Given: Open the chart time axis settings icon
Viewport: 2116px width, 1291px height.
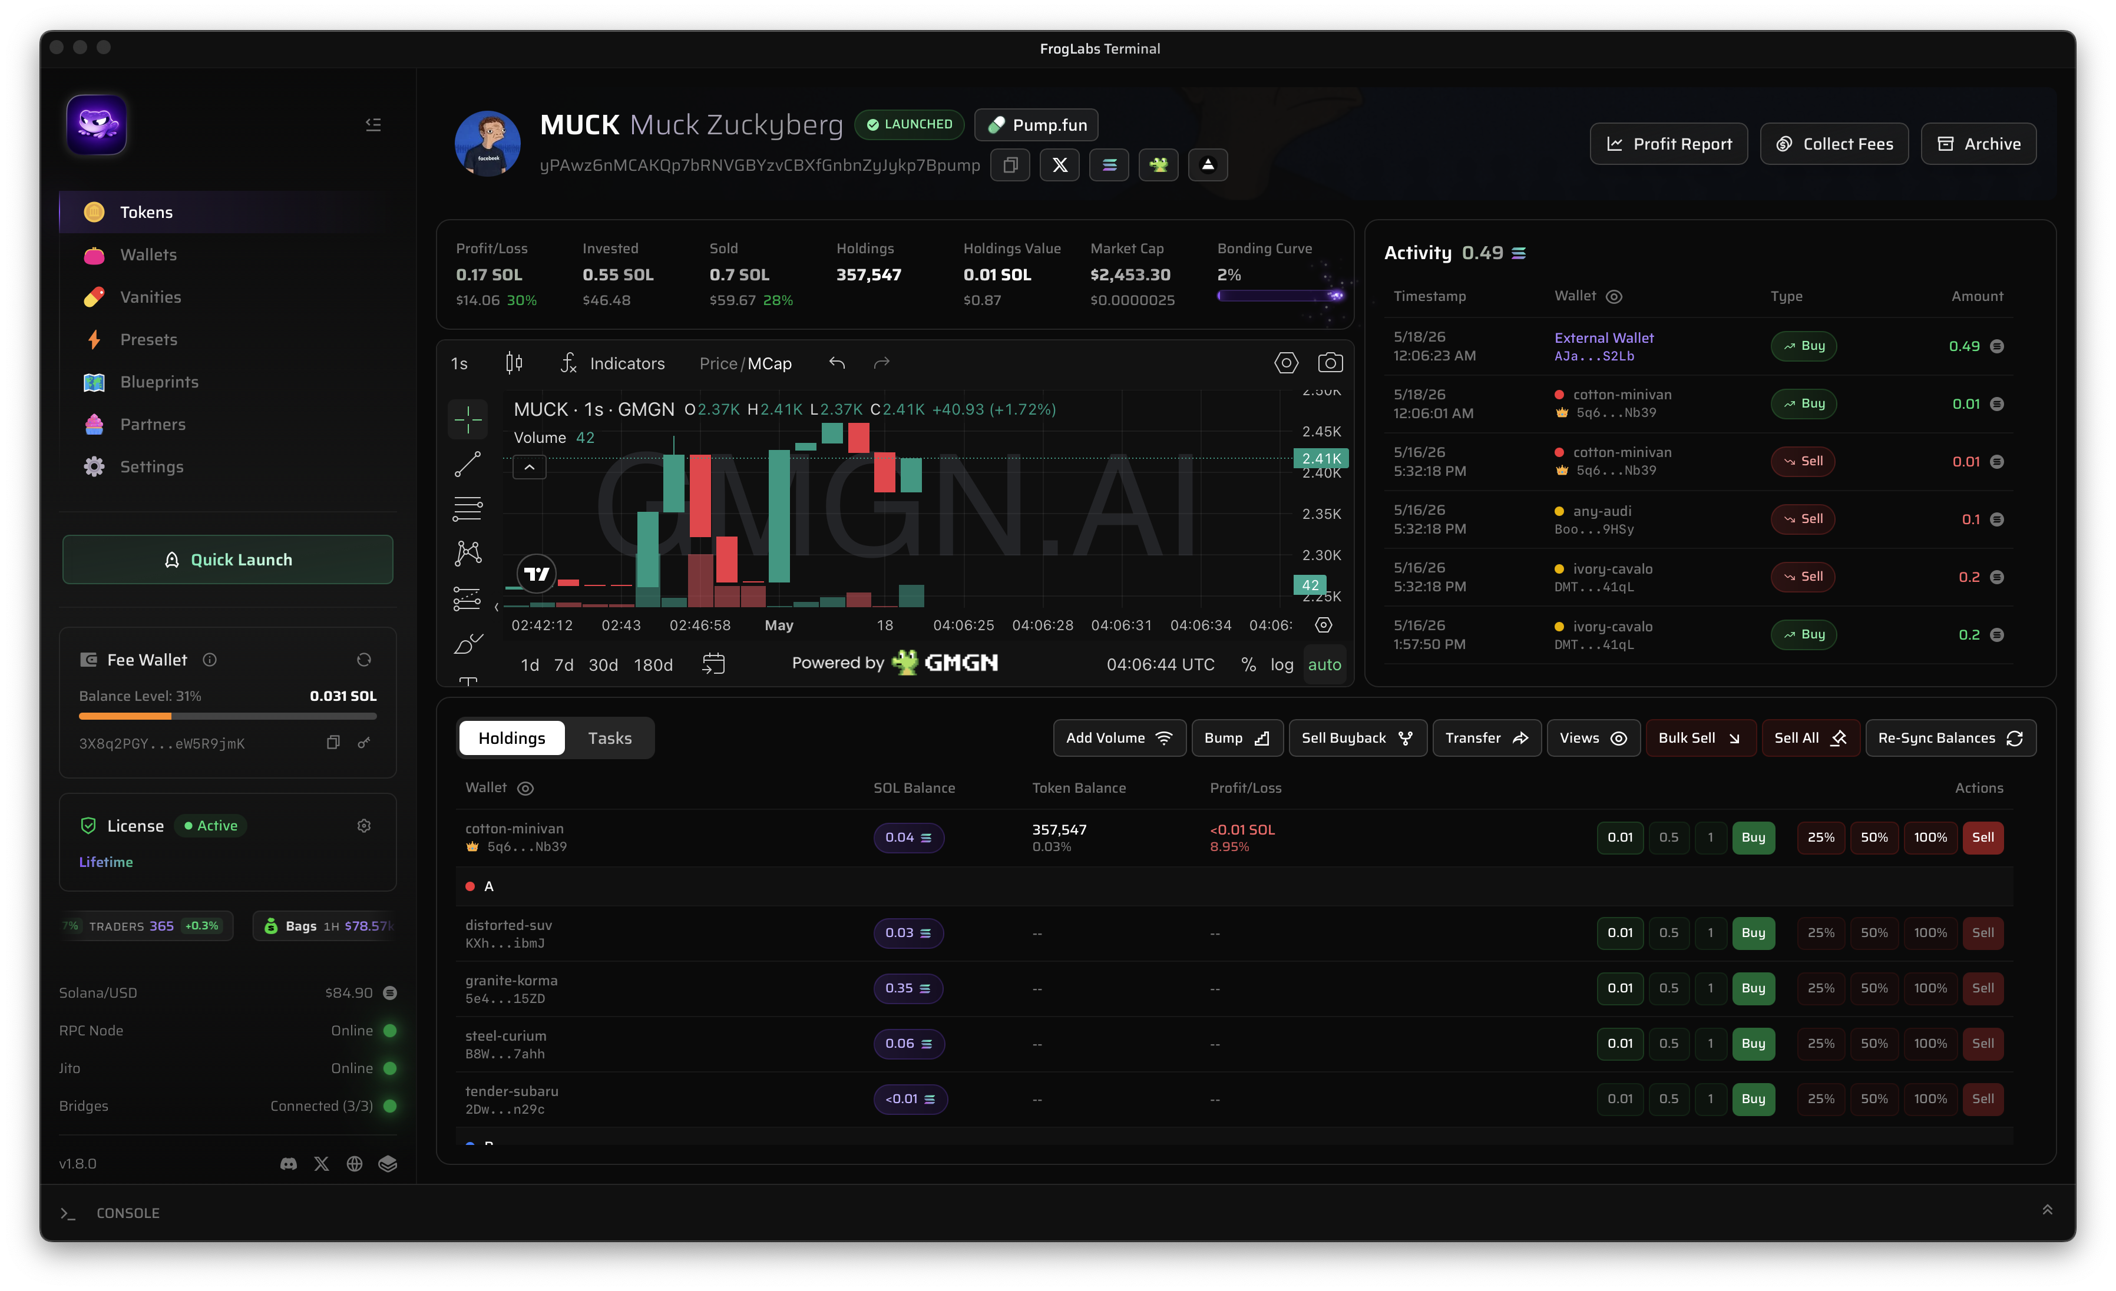Looking at the screenshot, I should pos(1323,624).
